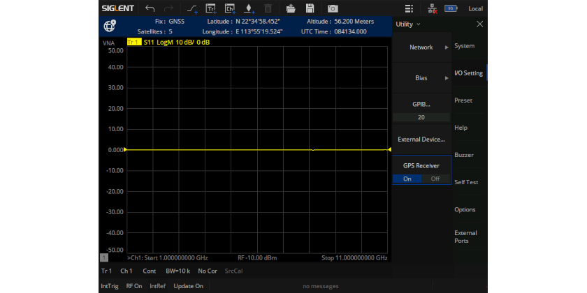
Task: Click the network LAN status icon
Action: click(x=432, y=8)
